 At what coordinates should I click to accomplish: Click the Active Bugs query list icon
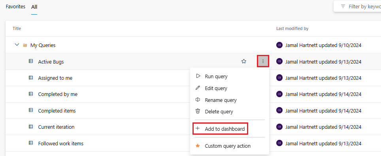pos(31,61)
